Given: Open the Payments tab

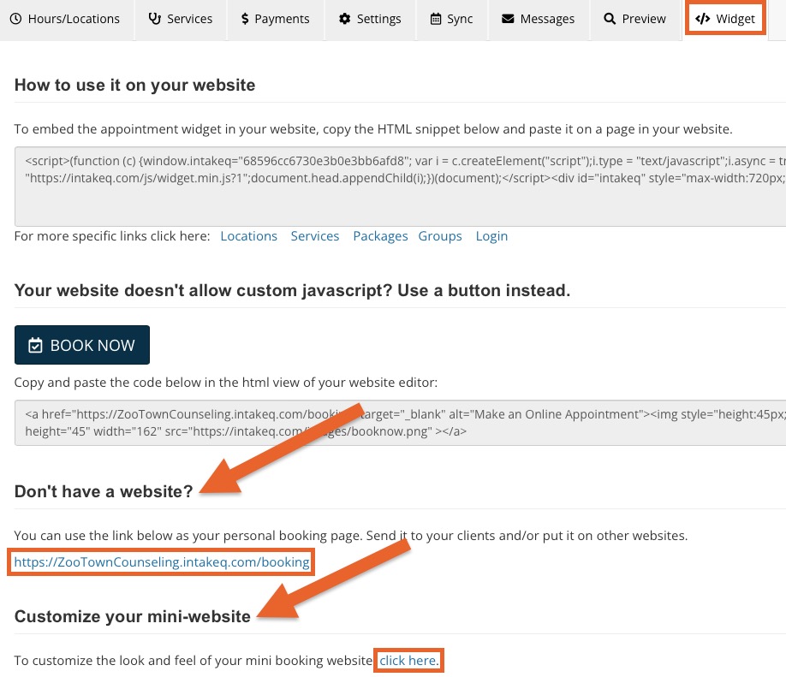Looking at the screenshot, I should click(x=275, y=19).
